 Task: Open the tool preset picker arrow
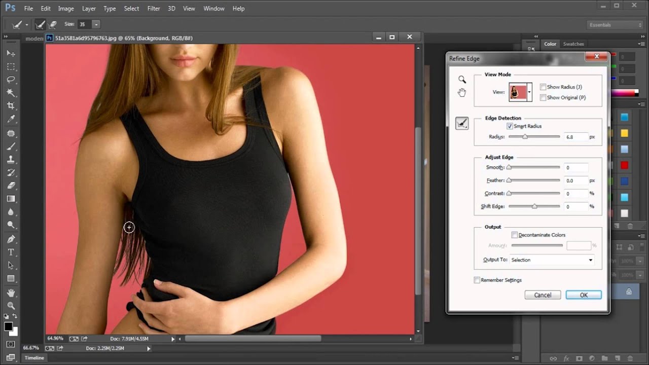pyautogui.click(x=26, y=24)
